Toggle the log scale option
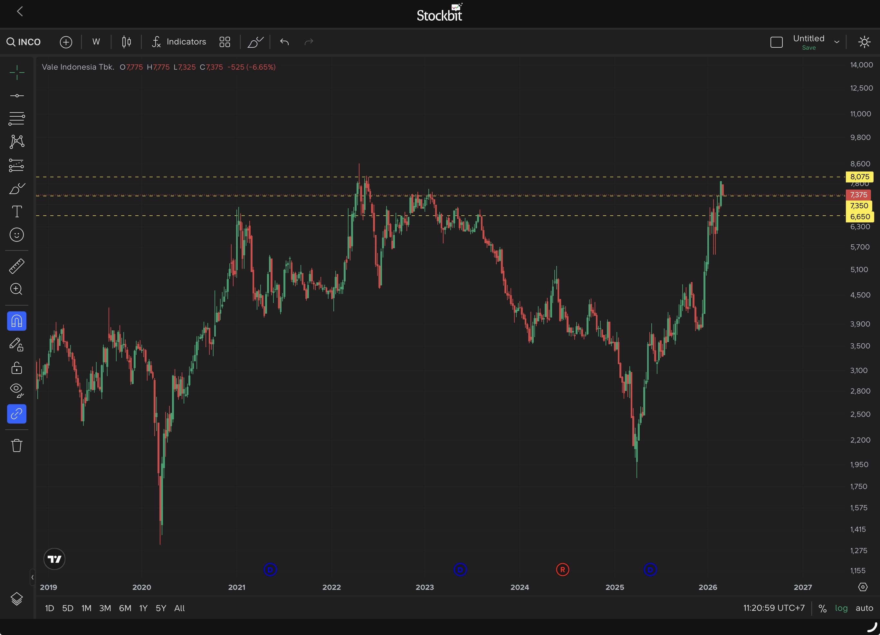 (x=841, y=608)
